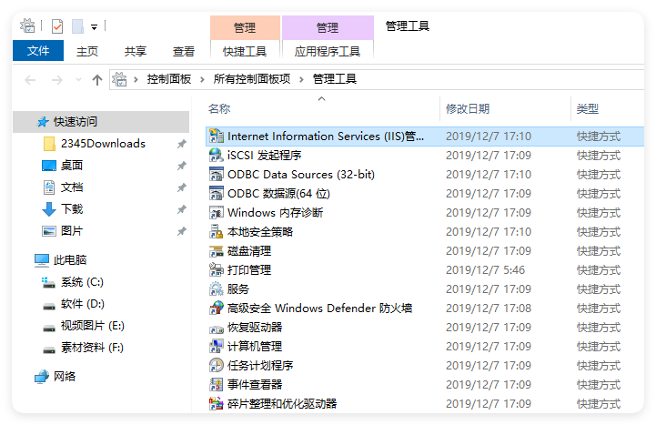The width and height of the screenshot is (656, 425).
Task: Click the 磁盘清理 icon
Action: click(x=217, y=251)
